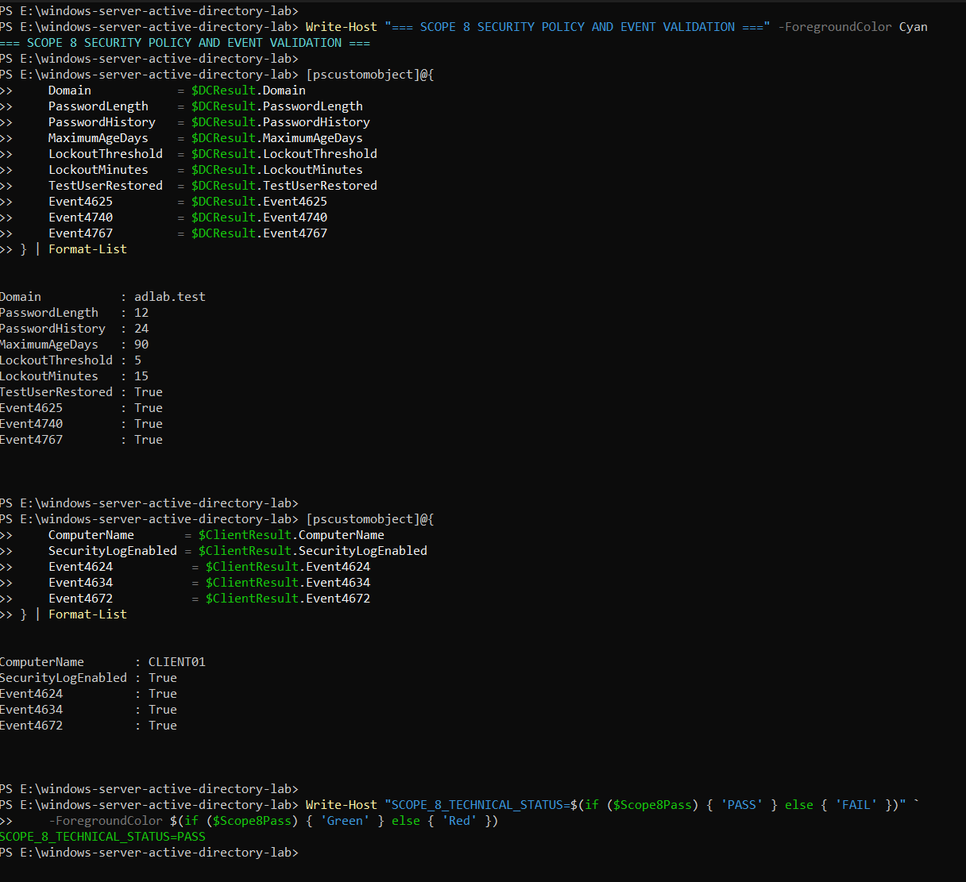Select the $DCResult.LockoutThreshold expression

[284, 154]
